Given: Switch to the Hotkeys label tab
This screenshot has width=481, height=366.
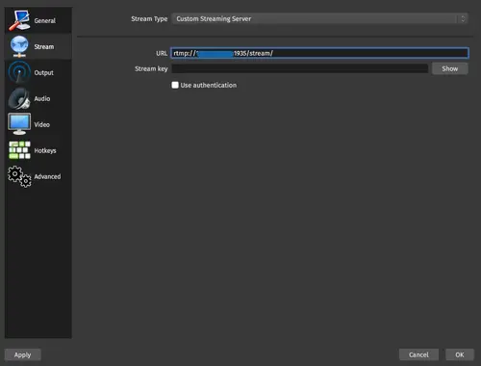Looking at the screenshot, I should (x=45, y=150).
